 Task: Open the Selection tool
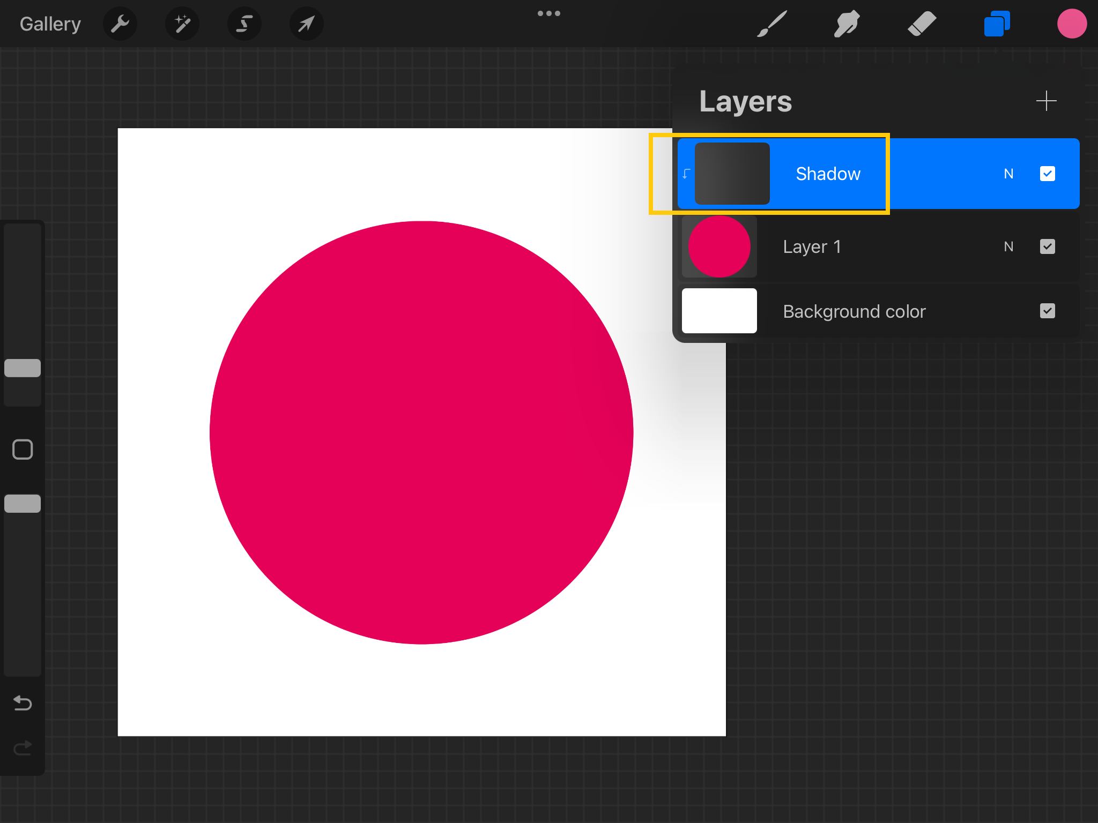pyautogui.click(x=244, y=24)
